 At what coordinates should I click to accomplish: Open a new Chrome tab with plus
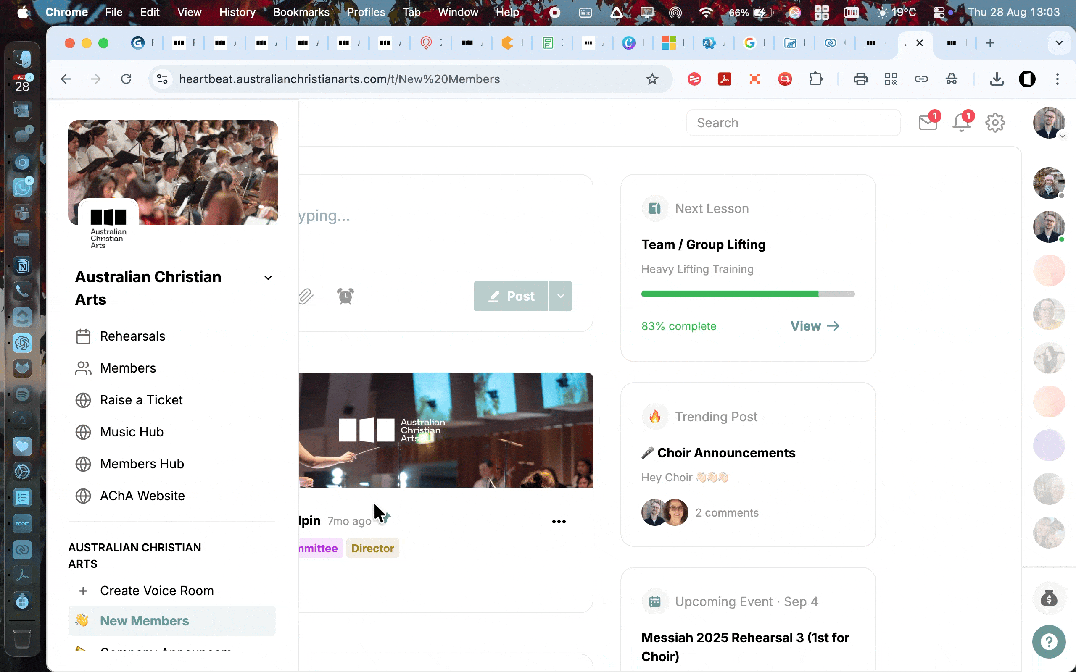990,43
